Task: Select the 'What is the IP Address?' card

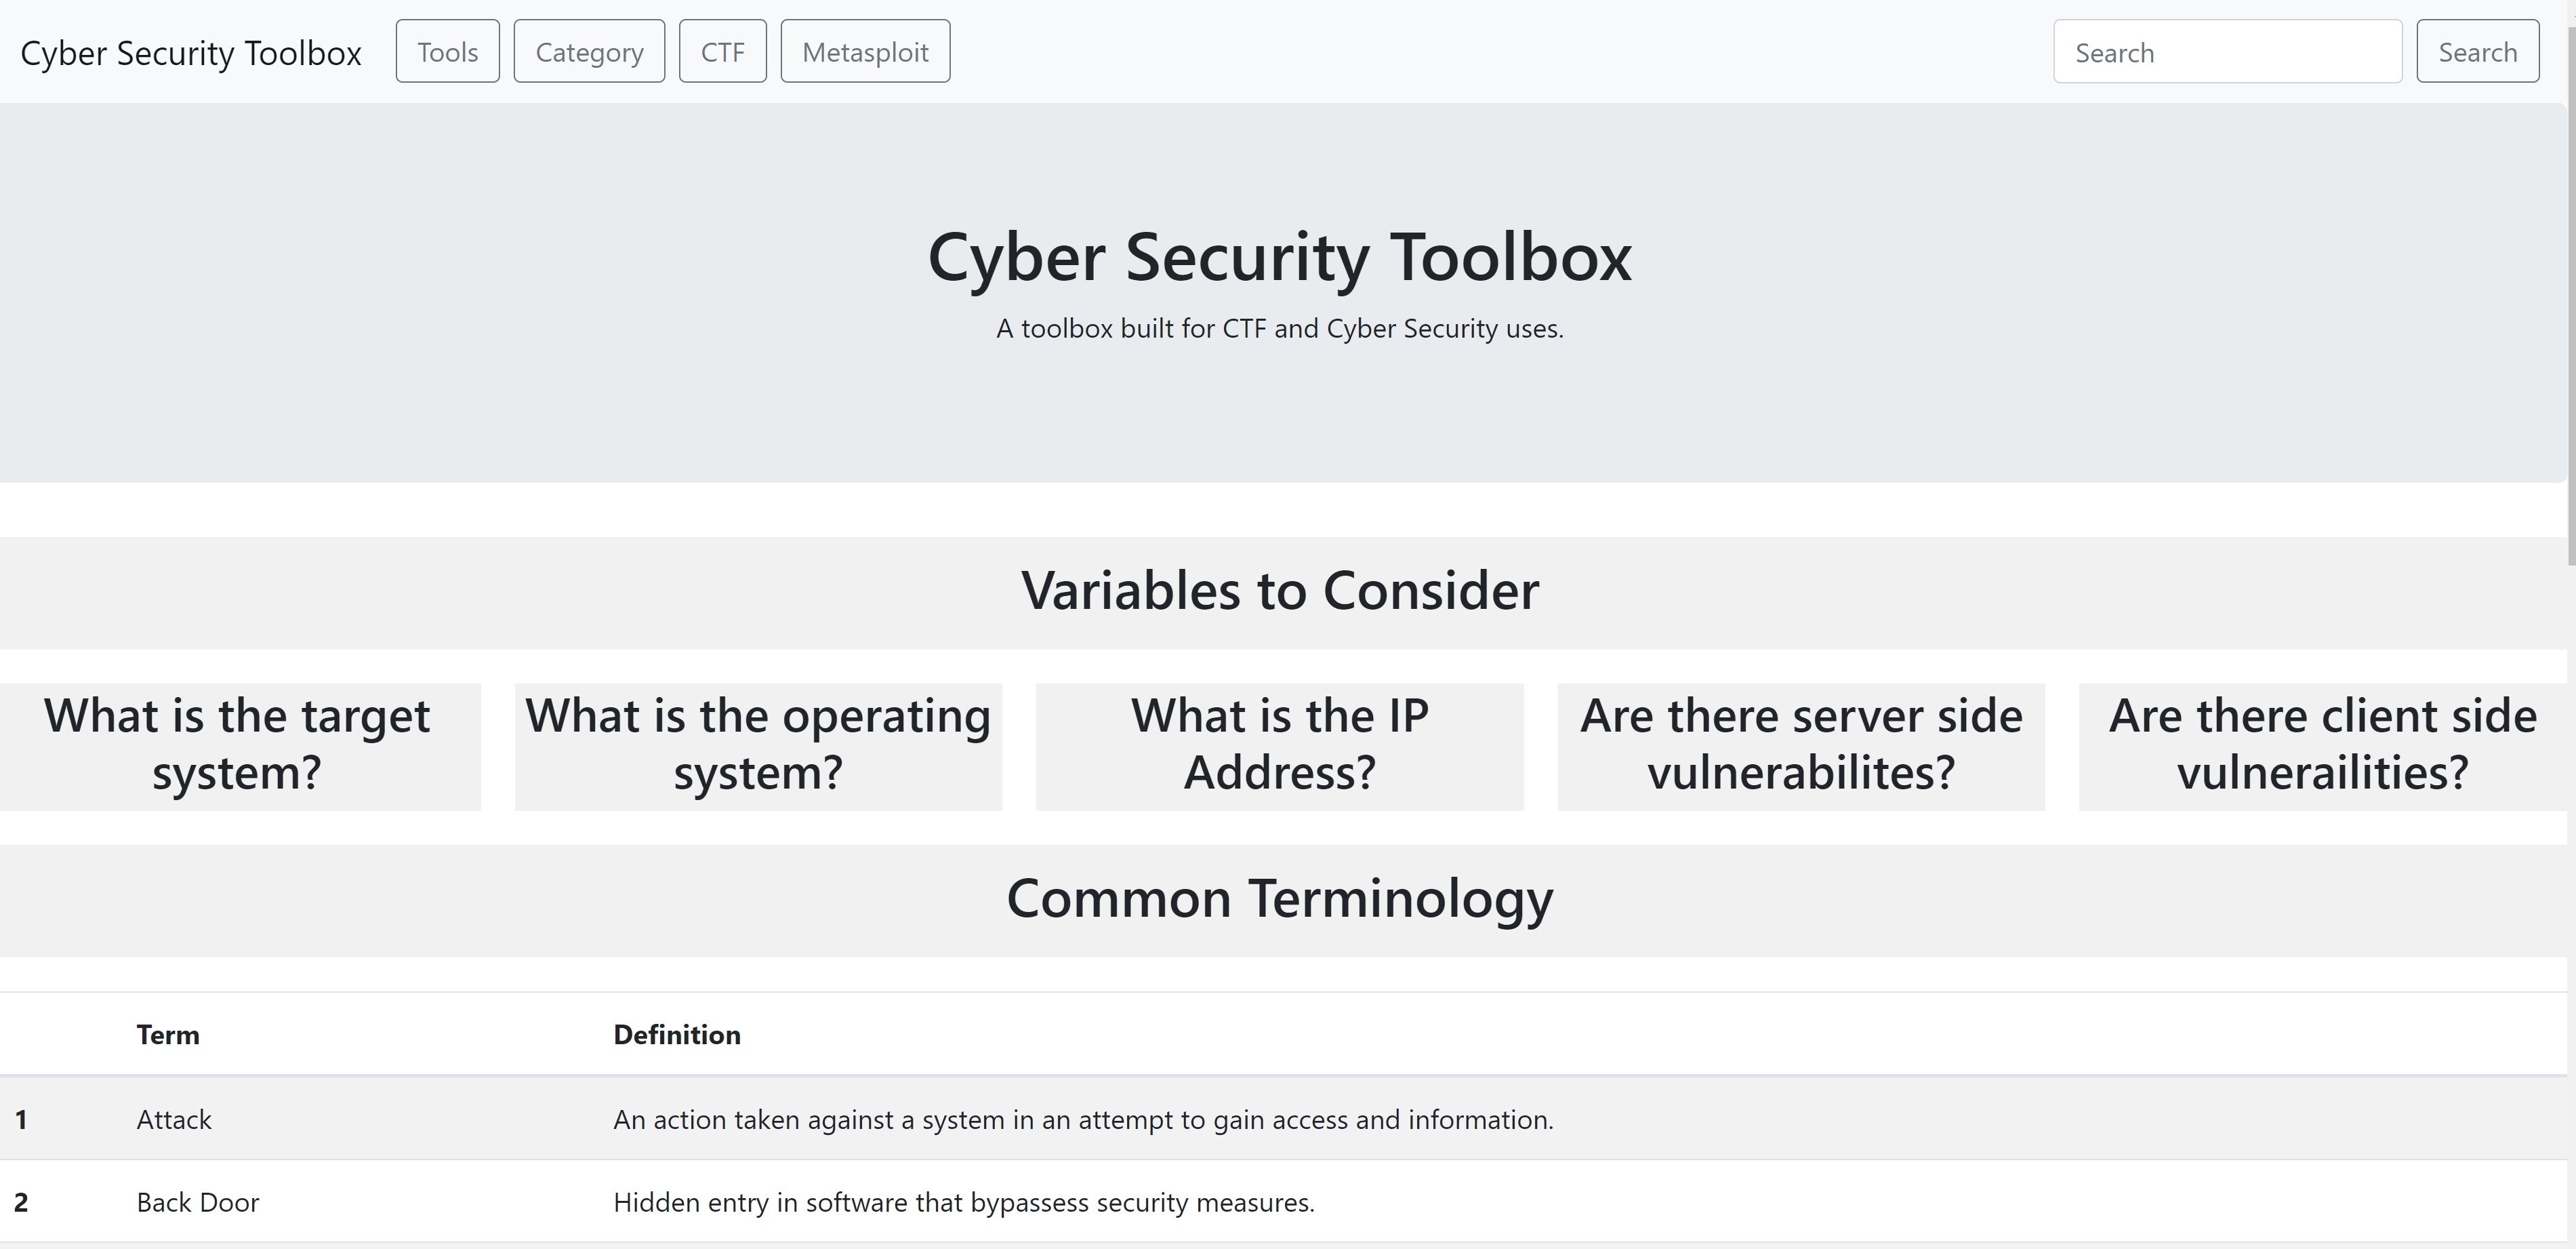Action: [1279, 747]
